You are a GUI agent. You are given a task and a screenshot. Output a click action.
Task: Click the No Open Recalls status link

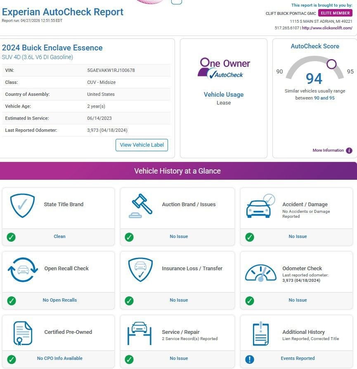tap(59, 300)
